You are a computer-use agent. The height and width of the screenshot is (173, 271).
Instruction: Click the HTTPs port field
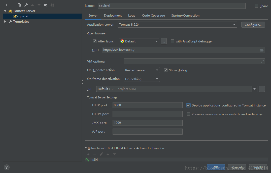(147, 114)
